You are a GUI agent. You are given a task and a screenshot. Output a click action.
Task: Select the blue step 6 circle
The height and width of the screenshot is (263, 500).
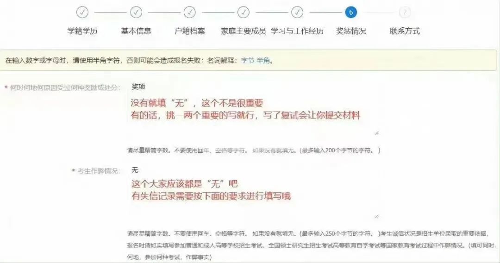click(351, 13)
